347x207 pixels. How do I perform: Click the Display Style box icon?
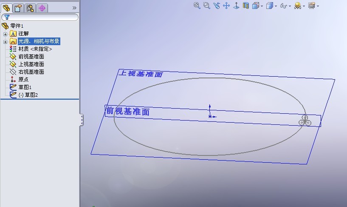tap(270, 6)
